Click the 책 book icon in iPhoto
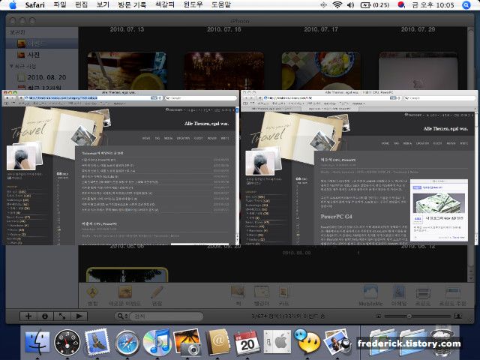Screen dimensions: 480x360 (x=238, y=292)
